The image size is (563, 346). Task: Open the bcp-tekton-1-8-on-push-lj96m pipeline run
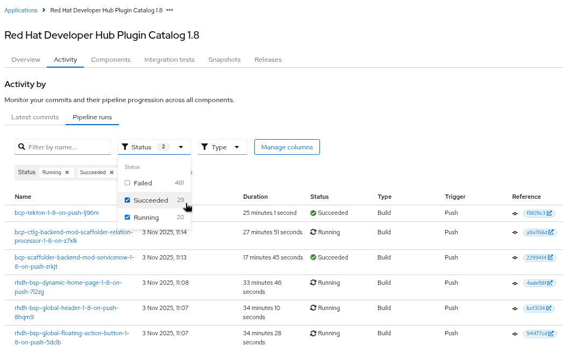[56, 213]
